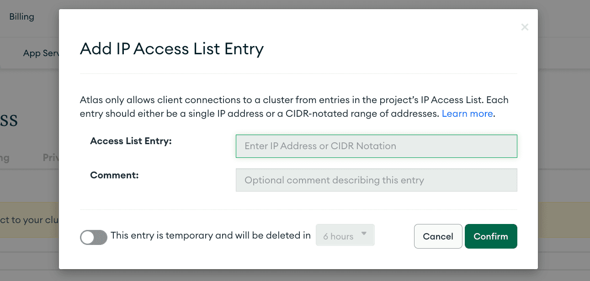Click the Optional comment input field

coord(376,180)
